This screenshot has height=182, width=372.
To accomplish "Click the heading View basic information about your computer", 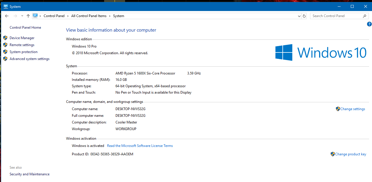I will click(x=111, y=30).
